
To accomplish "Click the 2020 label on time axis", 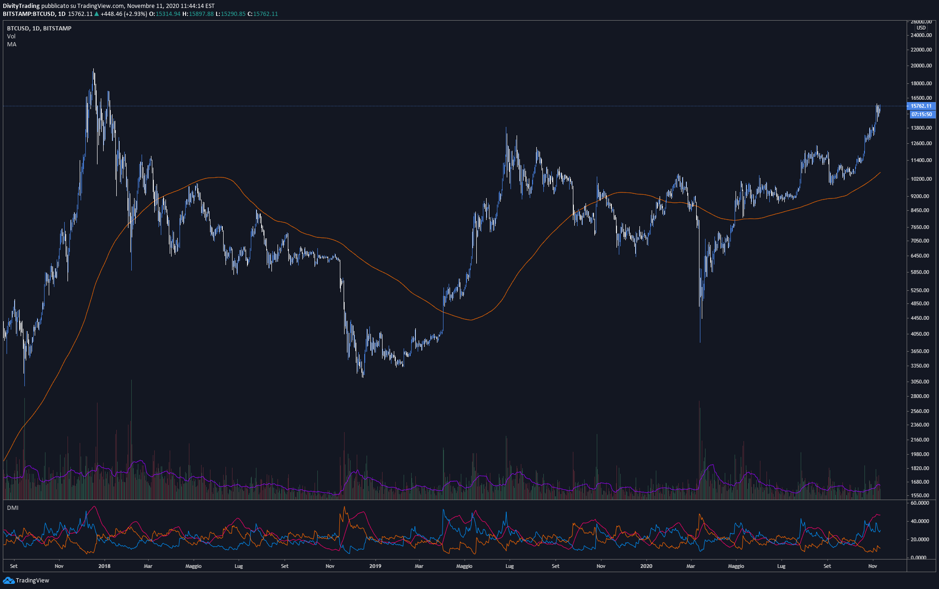I will point(646,567).
